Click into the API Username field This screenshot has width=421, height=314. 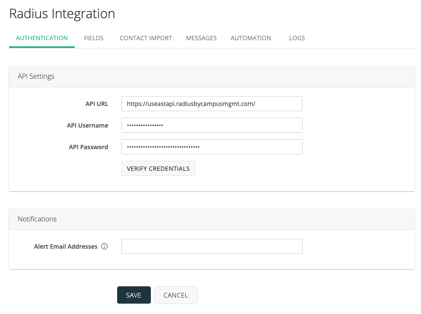pos(212,125)
